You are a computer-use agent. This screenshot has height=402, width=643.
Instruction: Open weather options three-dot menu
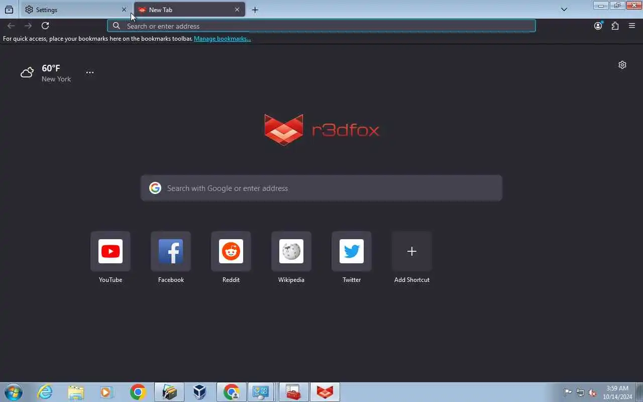pos(90,72)
